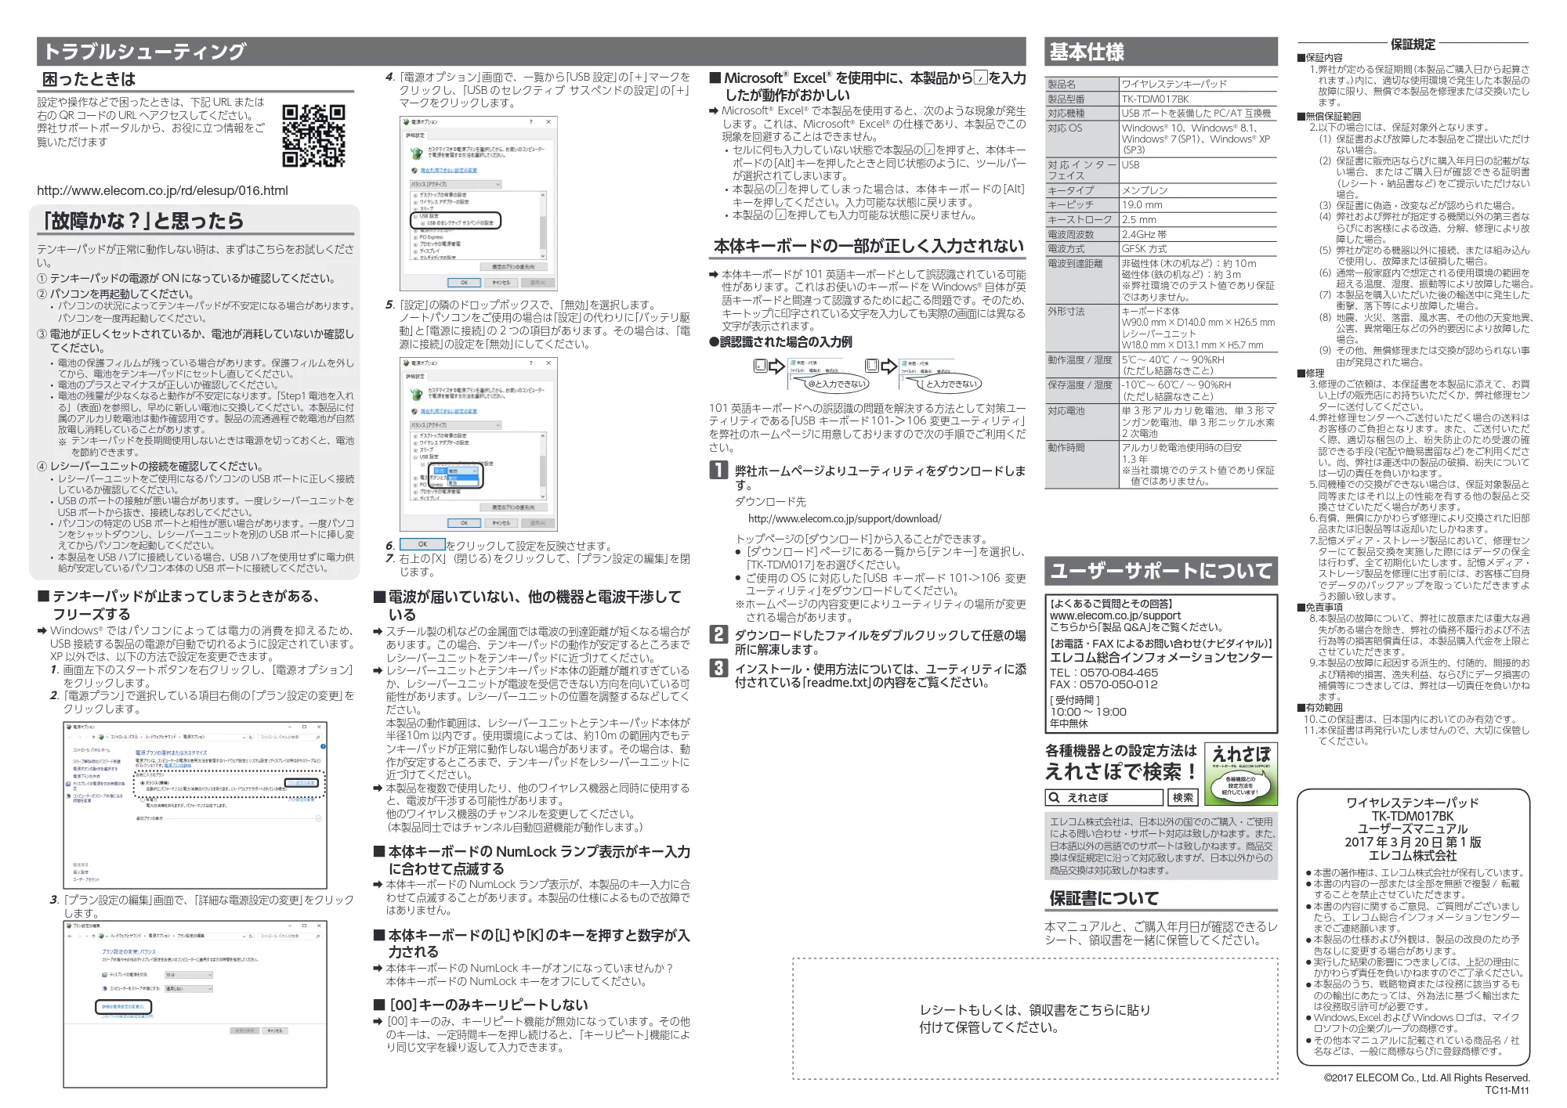The image size is (1567, 1108).
Task: Click the 基本仕様 section header
Action: 1161,52
